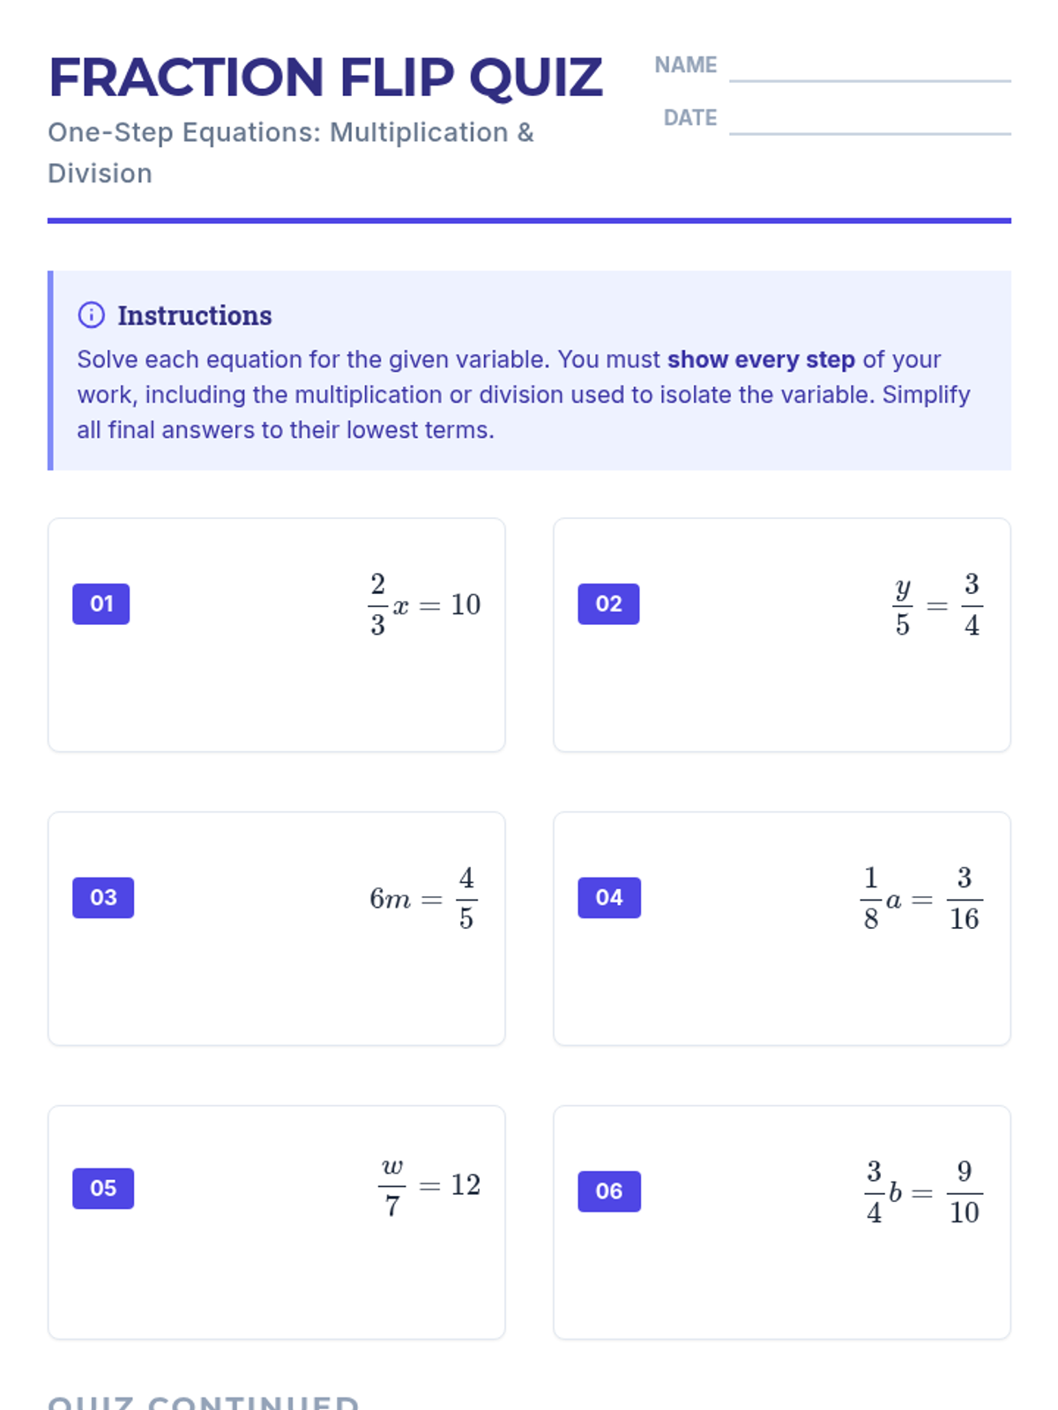The width and height of the screenshot is (1058, 1410).
Task: Click the DATE blank line field
Action: pos(869,122)
